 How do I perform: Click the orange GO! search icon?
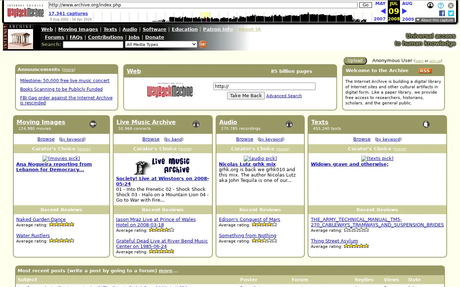203,44
